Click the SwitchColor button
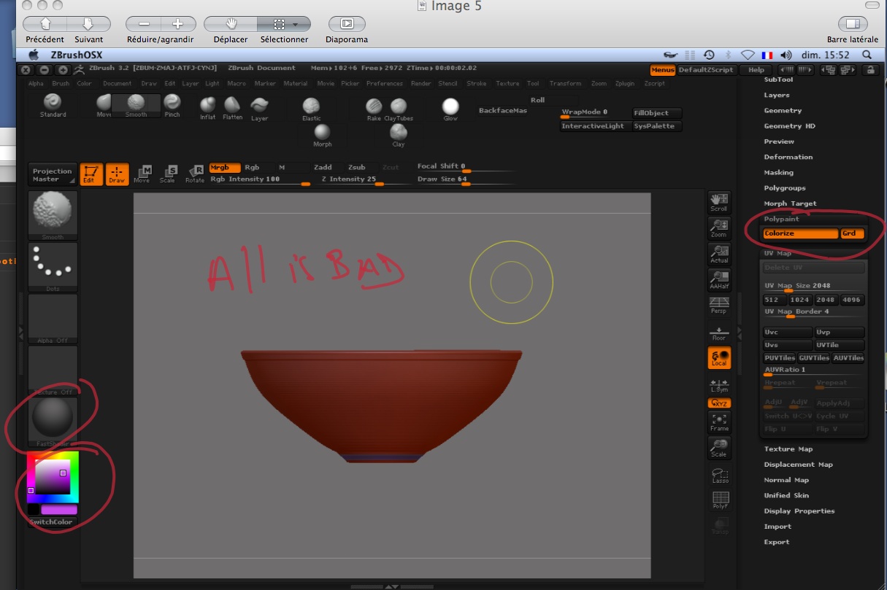This screenshot has width=887, height=590. click(53, 522)
